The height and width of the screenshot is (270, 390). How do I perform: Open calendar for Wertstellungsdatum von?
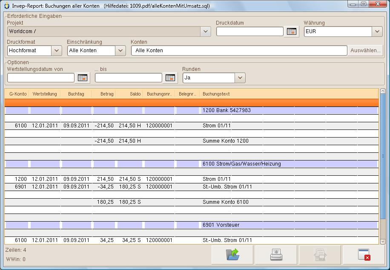[x=83, y=78]
